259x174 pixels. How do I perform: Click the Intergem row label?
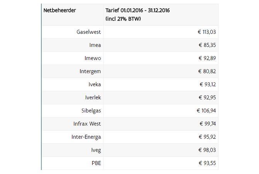(x=90, y=72)
